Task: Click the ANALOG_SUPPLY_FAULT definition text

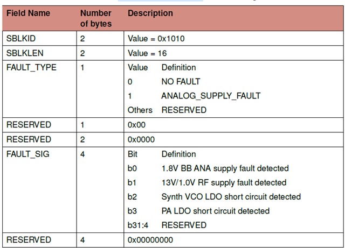Action: tap(211, 96)
